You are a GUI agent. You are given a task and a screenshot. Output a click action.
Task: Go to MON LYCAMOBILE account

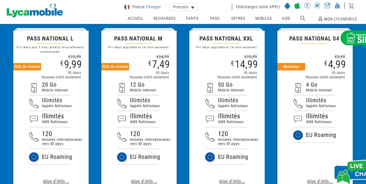[x=338, y=19]
